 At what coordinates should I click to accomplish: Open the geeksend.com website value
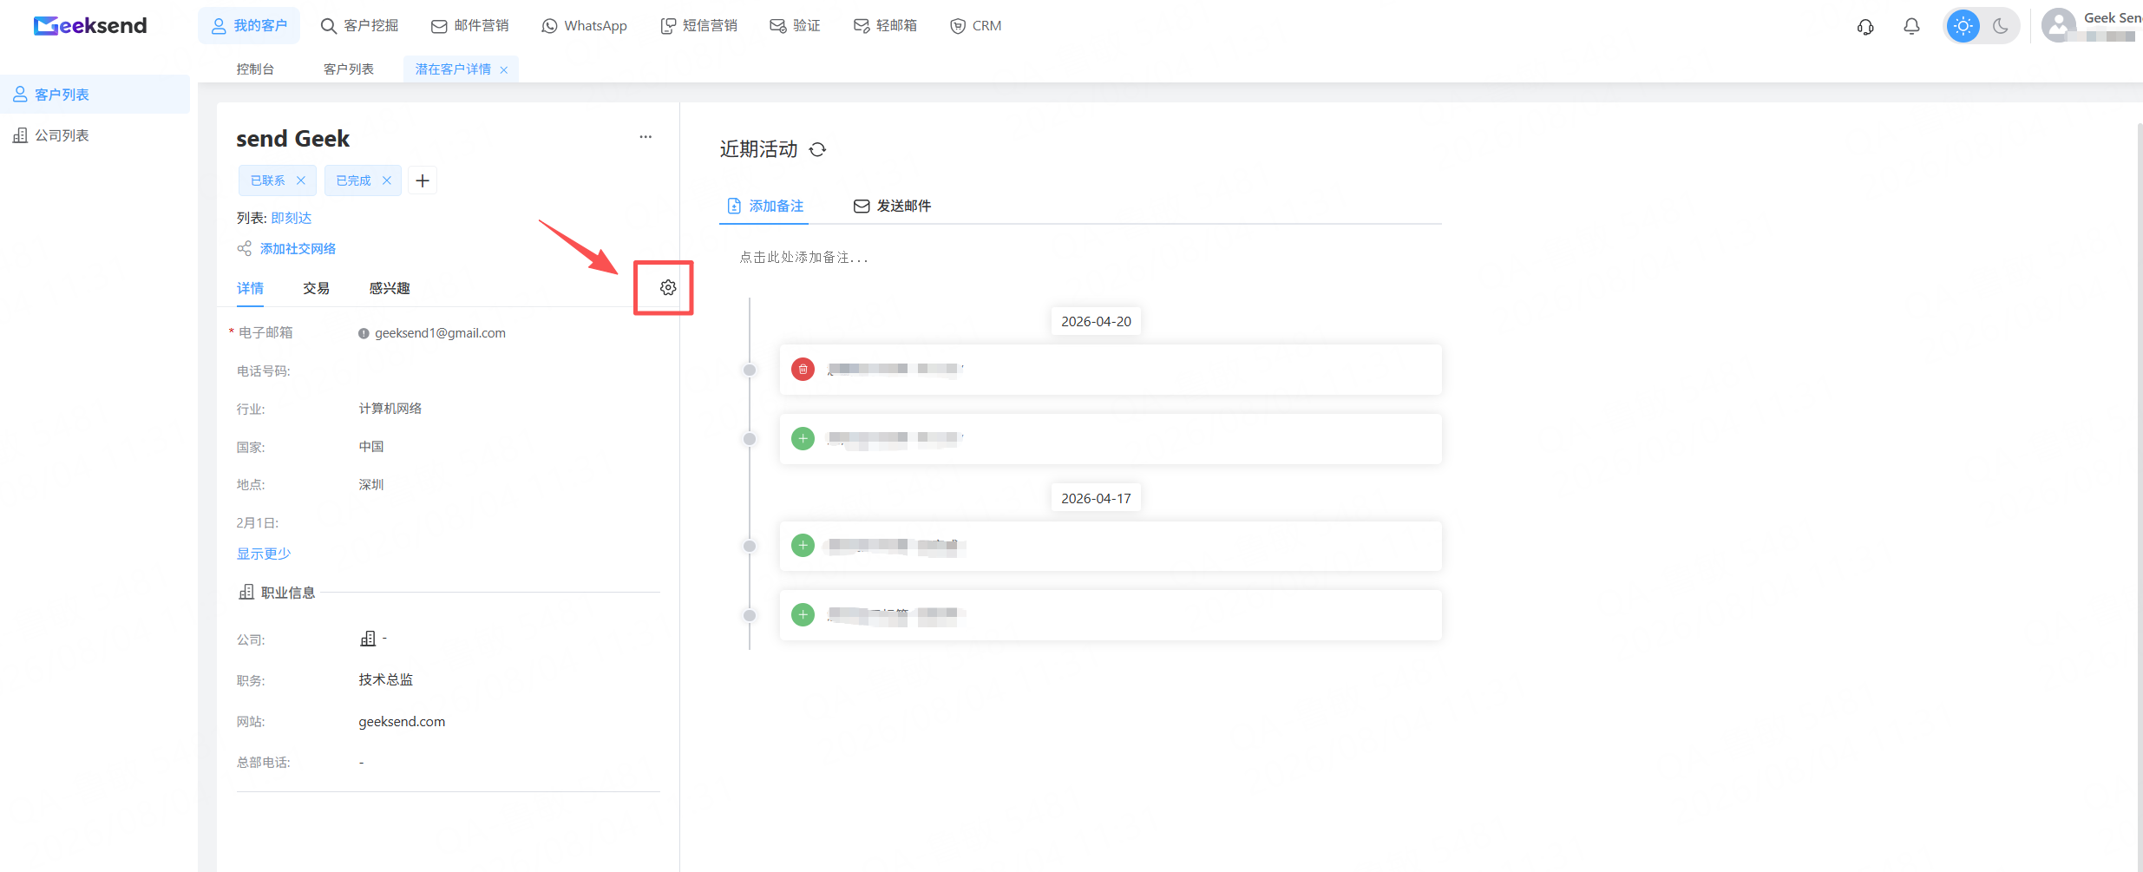[x=402, y=722]
